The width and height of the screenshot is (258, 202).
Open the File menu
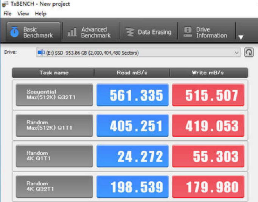coord(8,14)
